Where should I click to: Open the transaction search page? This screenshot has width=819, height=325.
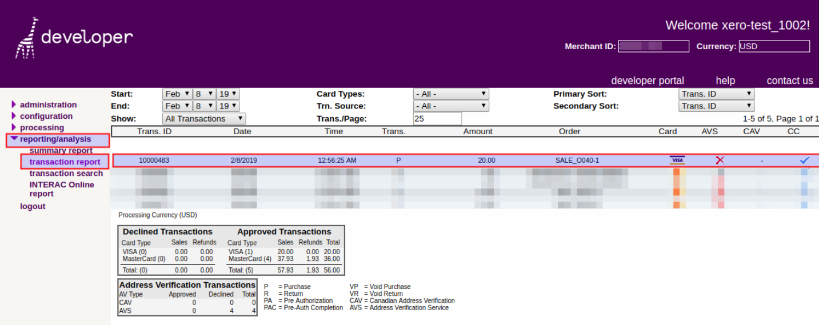coord(66,173)
